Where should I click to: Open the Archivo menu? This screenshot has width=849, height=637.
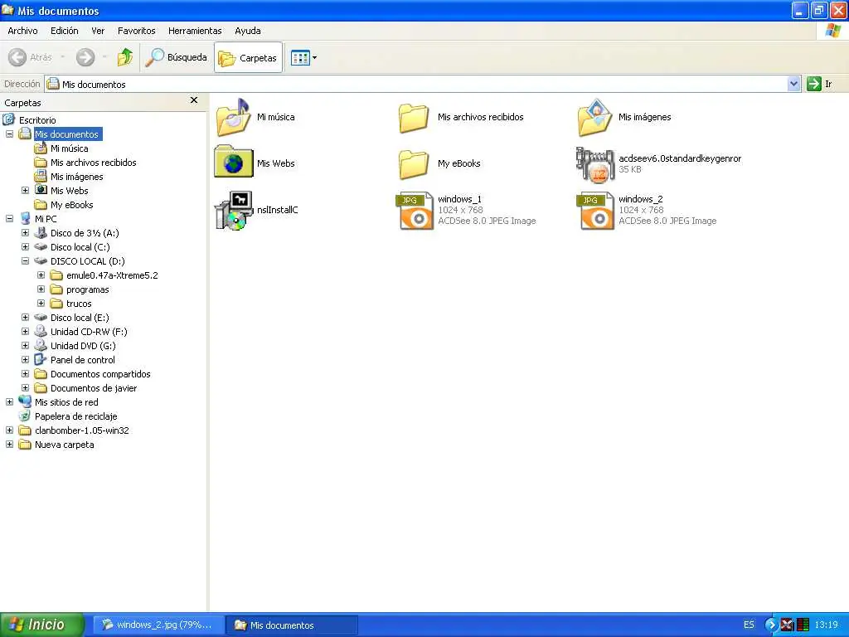22,31
